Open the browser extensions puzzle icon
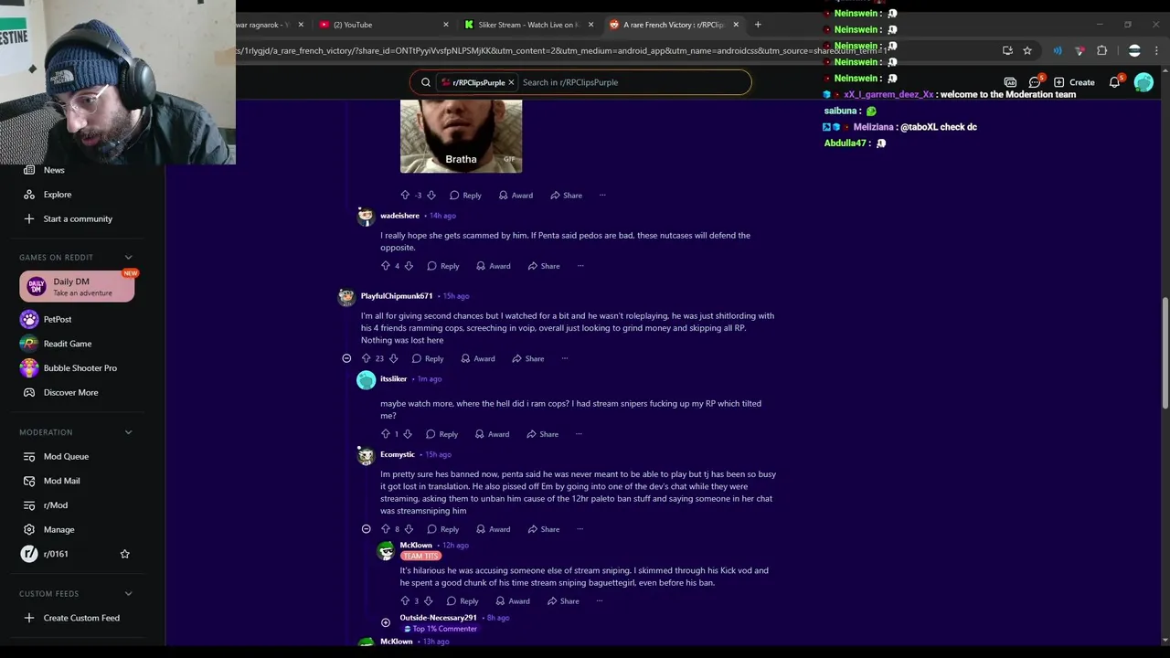Screen dimensions: 1170x658 (1101, 50)
